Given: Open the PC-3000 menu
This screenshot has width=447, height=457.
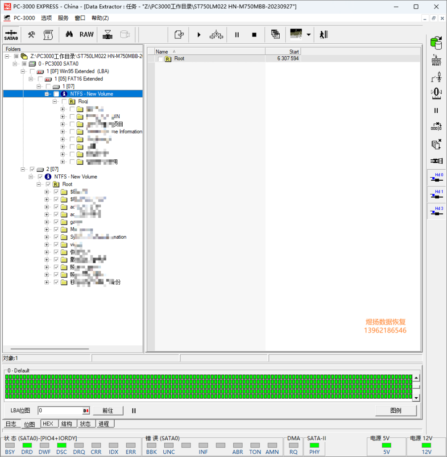Looking at the screenshot, I should click(x=24, y=18).
